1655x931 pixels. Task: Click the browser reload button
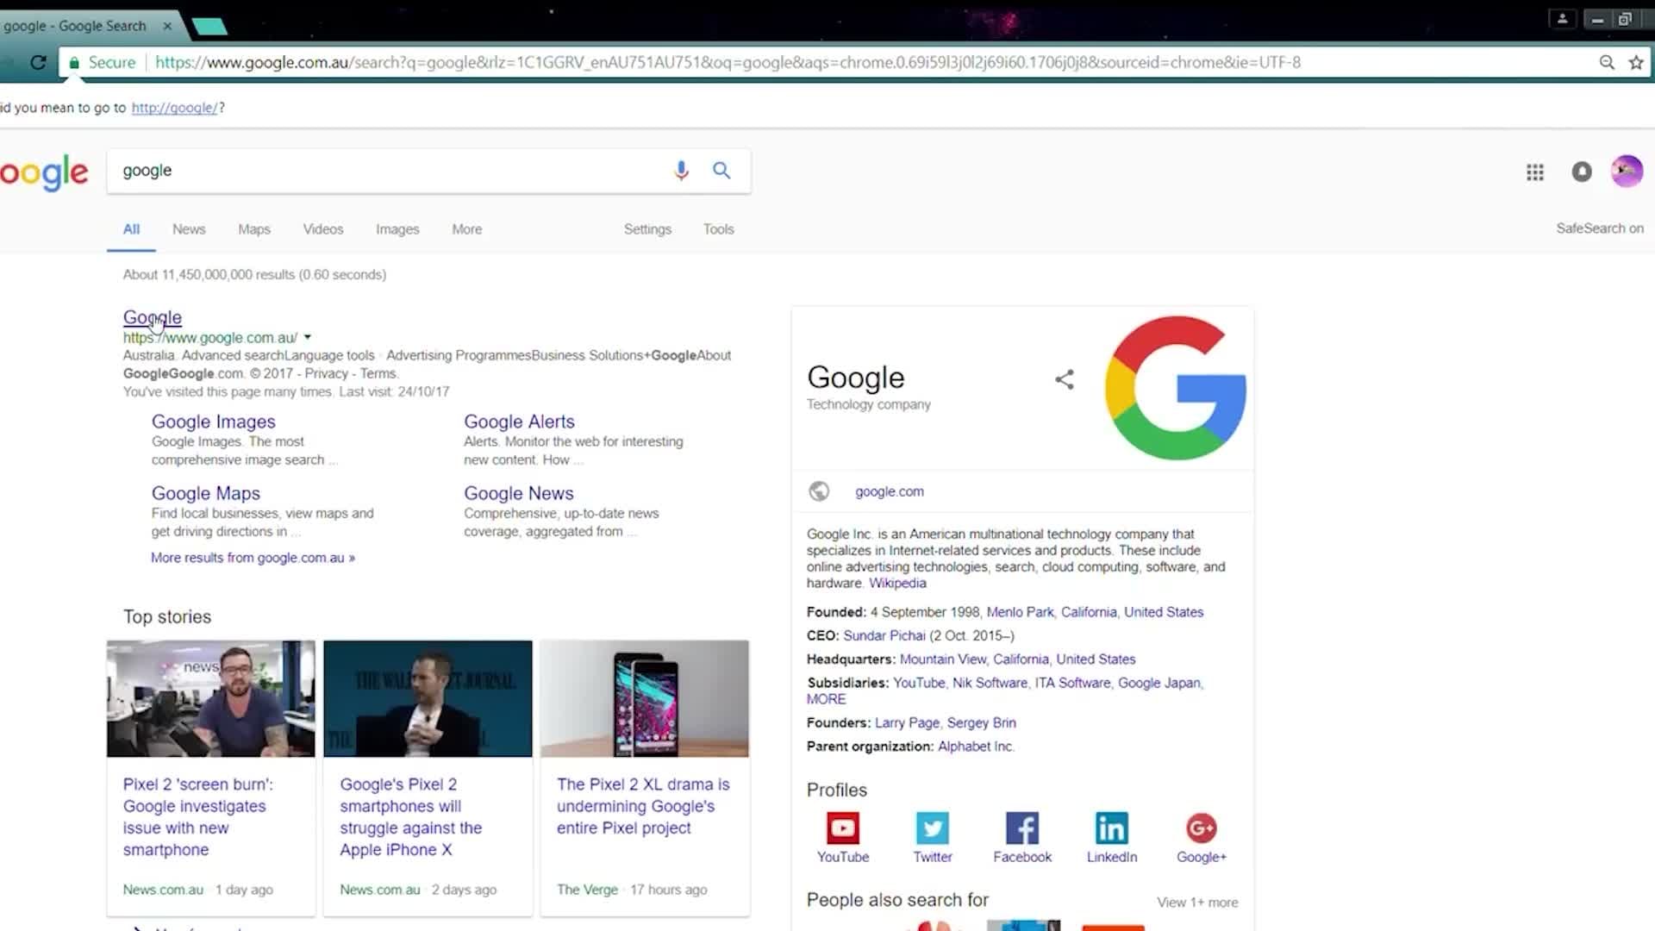(x=38, y=62)
